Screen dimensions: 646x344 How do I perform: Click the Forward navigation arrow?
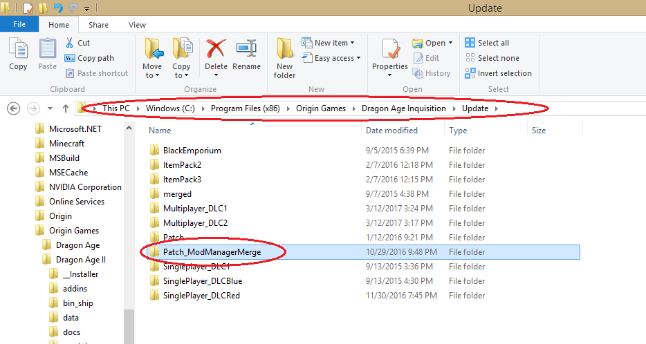point(33,108)
